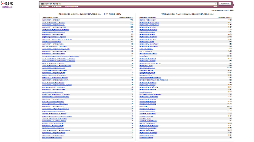Viewport: 254px width, 142px height.
Task: Open 'сайт недвижимости германии' link
Action: (x=51, y=42)
